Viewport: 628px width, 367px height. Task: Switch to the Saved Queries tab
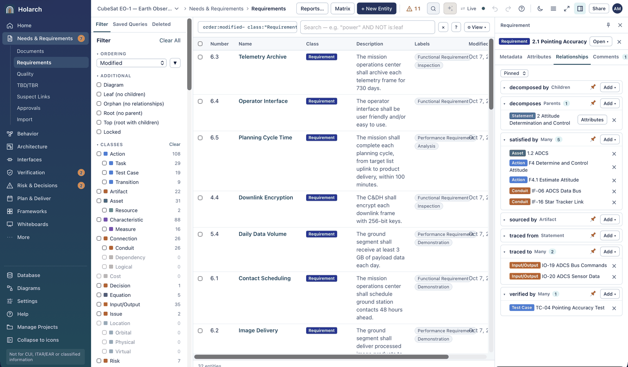click(x=130, y=24)
